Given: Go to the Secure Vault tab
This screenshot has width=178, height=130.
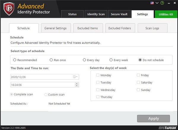Looking at the screenshot, I should 119,14.
